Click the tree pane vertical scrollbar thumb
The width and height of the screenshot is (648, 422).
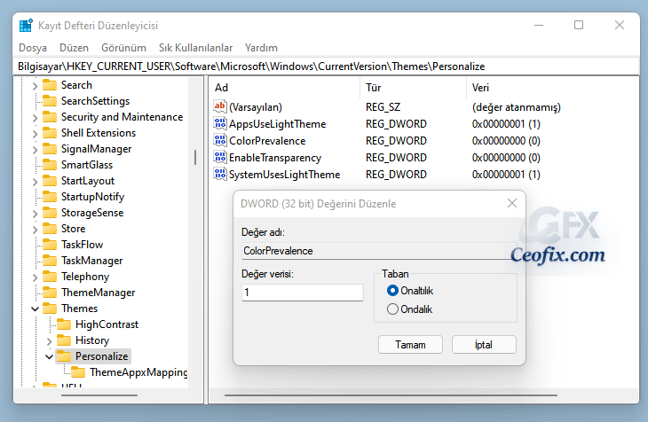click(x=195, y=157)
